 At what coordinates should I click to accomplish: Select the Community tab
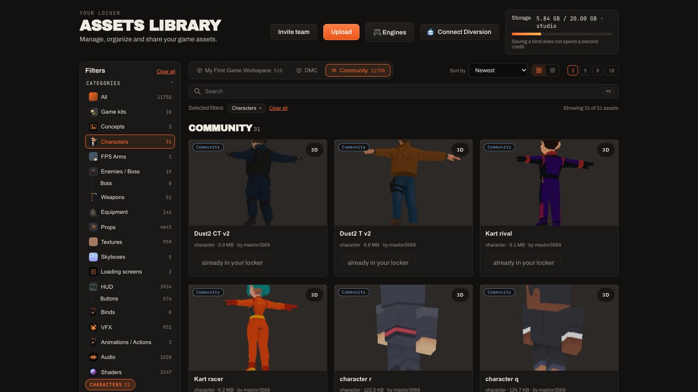[358, 71]
